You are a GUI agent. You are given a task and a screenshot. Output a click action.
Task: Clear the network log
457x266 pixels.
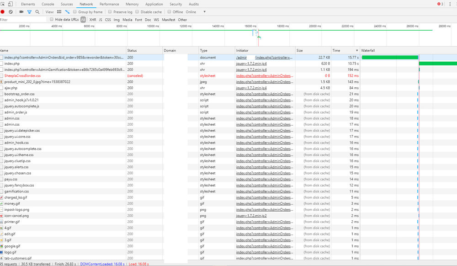(11, 12)
